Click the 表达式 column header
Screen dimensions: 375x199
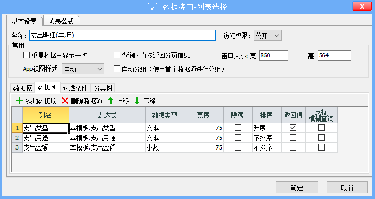click(x=107, y=115)
